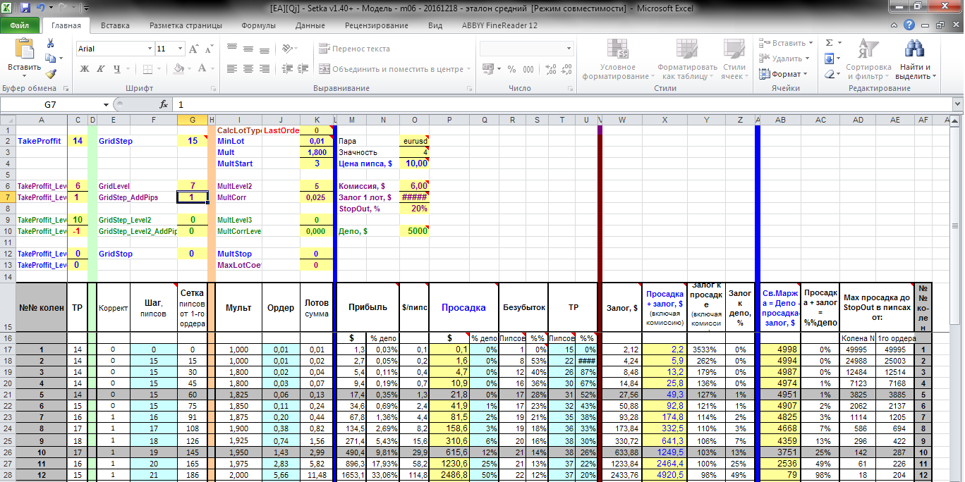Viewport: 965px width, 482px height.
Task: Open the Формат cells dropdown
Action: [805, 74]
